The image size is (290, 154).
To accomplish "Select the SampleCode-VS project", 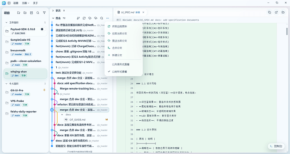I will (25, 42).
